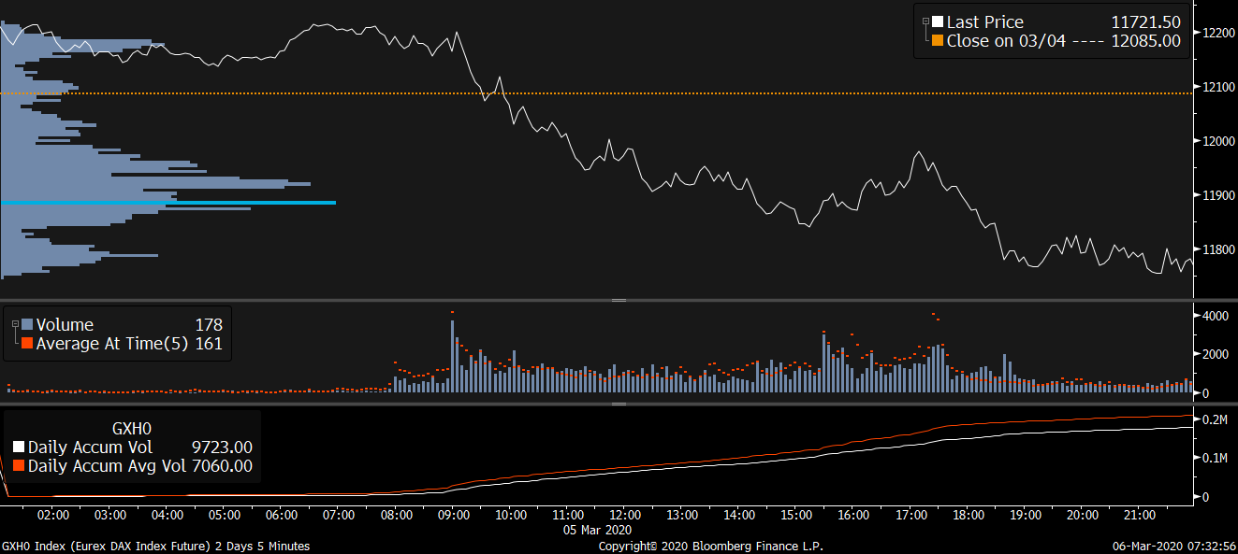
Task: Click the 19:00 time axis label
Action: pos(1025,515)
